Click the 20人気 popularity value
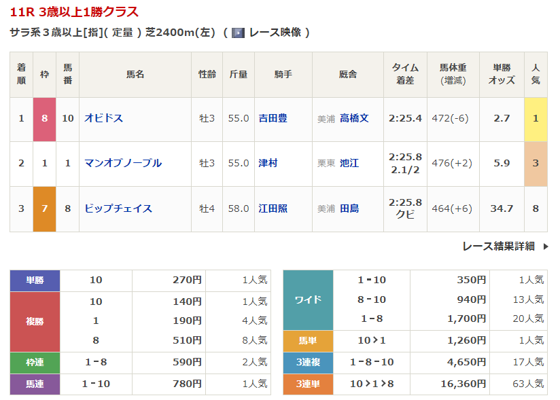 point(528,319)
